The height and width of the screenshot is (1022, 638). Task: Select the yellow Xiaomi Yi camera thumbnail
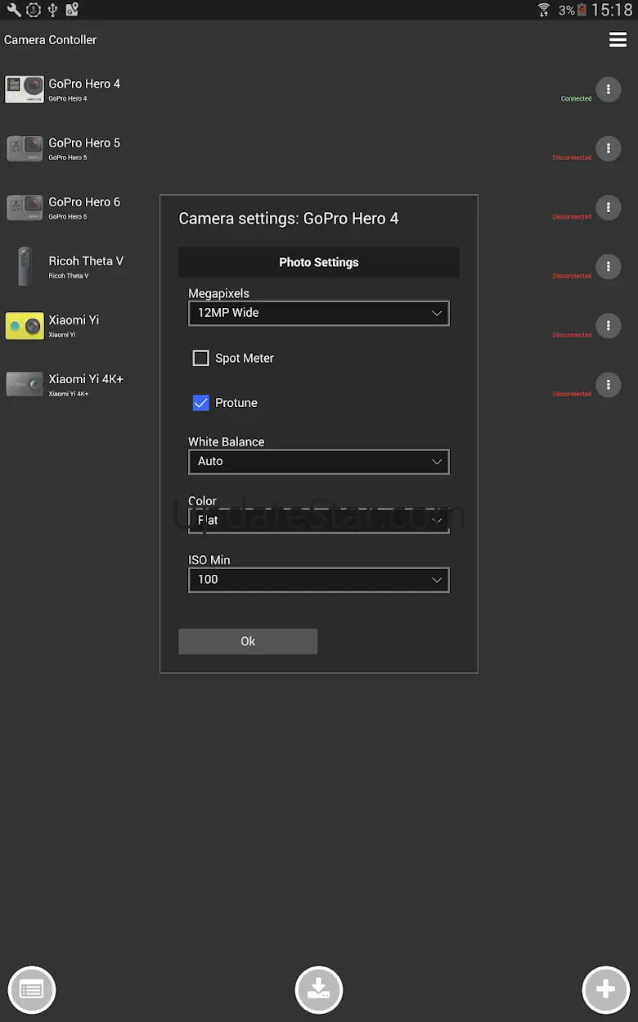(25, 325)
